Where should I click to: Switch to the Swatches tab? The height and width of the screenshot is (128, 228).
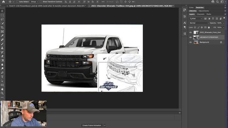tap(199, 7)
